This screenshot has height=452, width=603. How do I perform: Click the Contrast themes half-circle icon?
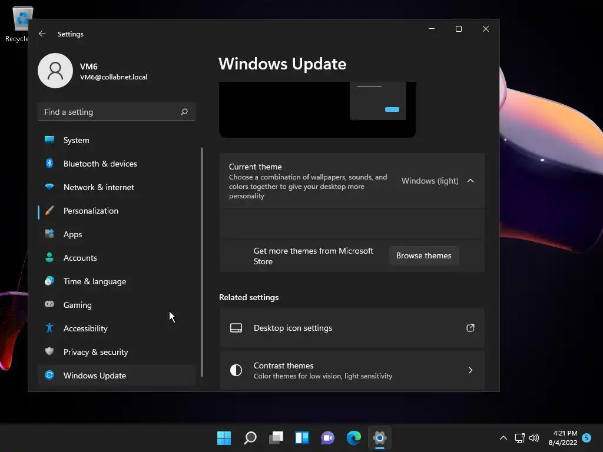pos(236,370)
